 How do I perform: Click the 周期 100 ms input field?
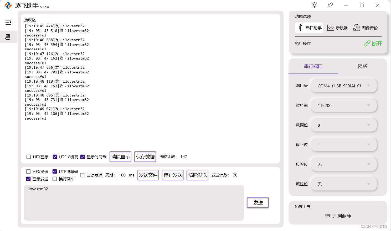pos(122,175)
